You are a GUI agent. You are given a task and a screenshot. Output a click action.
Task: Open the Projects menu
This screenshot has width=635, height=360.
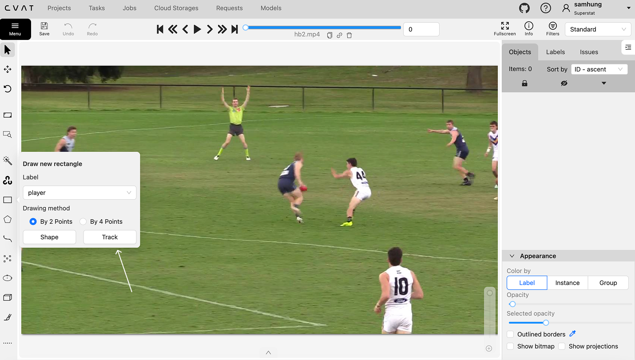pos(59,8)
